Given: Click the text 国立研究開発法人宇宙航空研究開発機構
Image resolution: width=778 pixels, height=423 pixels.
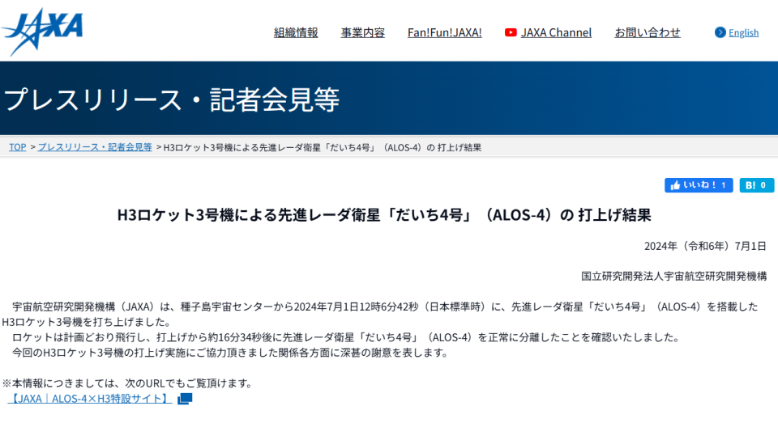Looking at the screenshot, I should pyautogui.click(x=673, y=277).
